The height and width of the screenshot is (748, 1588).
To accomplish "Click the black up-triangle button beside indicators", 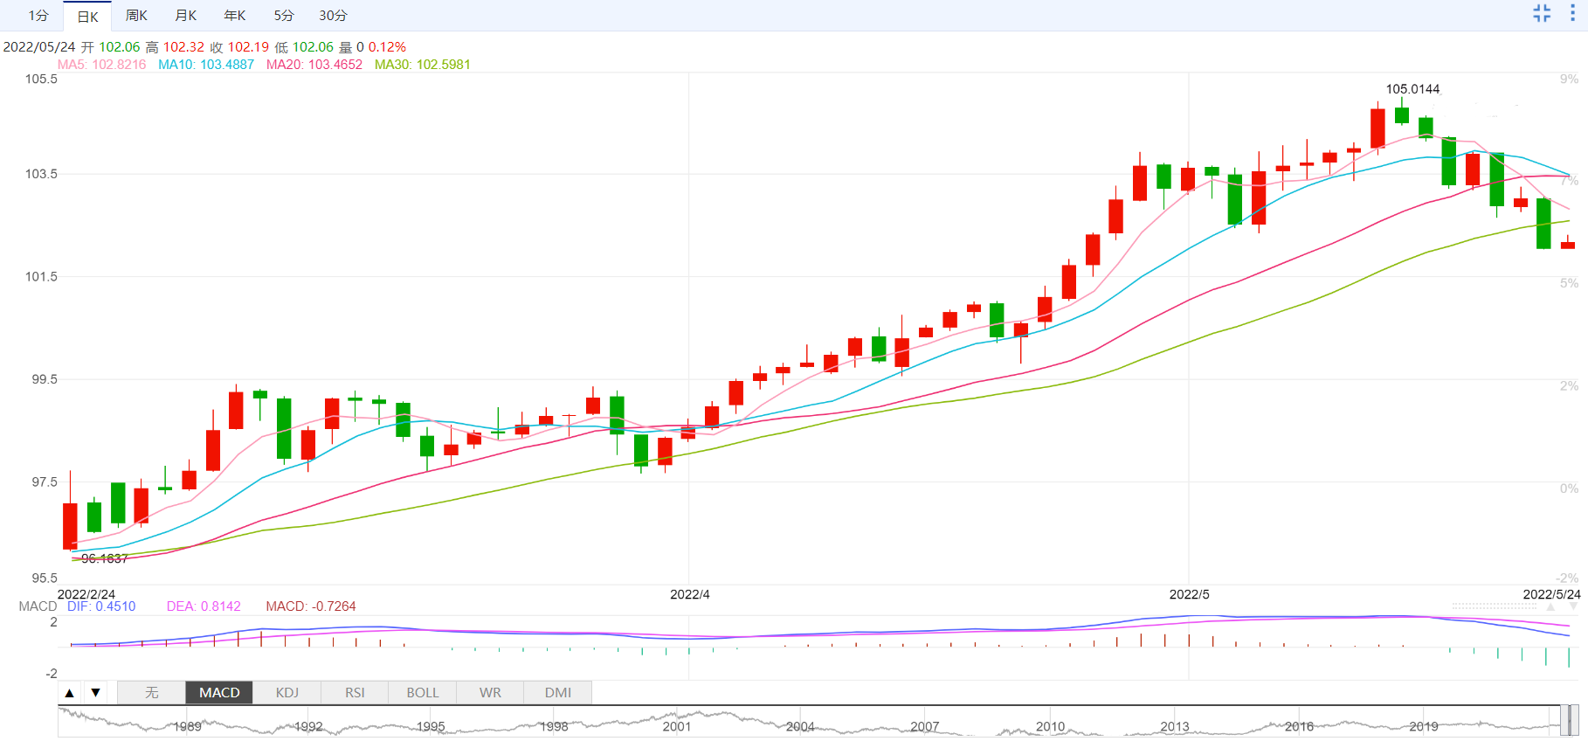I will (x=69, y=693).
